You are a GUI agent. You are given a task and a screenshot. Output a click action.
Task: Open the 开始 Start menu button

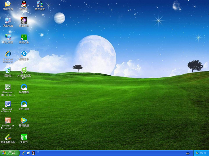tap(9, 153)
